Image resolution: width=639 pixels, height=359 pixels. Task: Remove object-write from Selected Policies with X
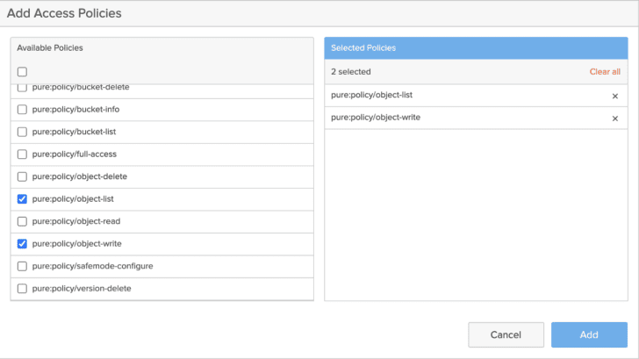click(x=614, y=118)
